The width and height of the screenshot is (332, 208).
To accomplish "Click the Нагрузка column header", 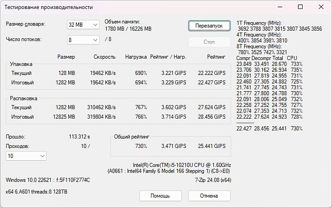I will click(136, 57).
